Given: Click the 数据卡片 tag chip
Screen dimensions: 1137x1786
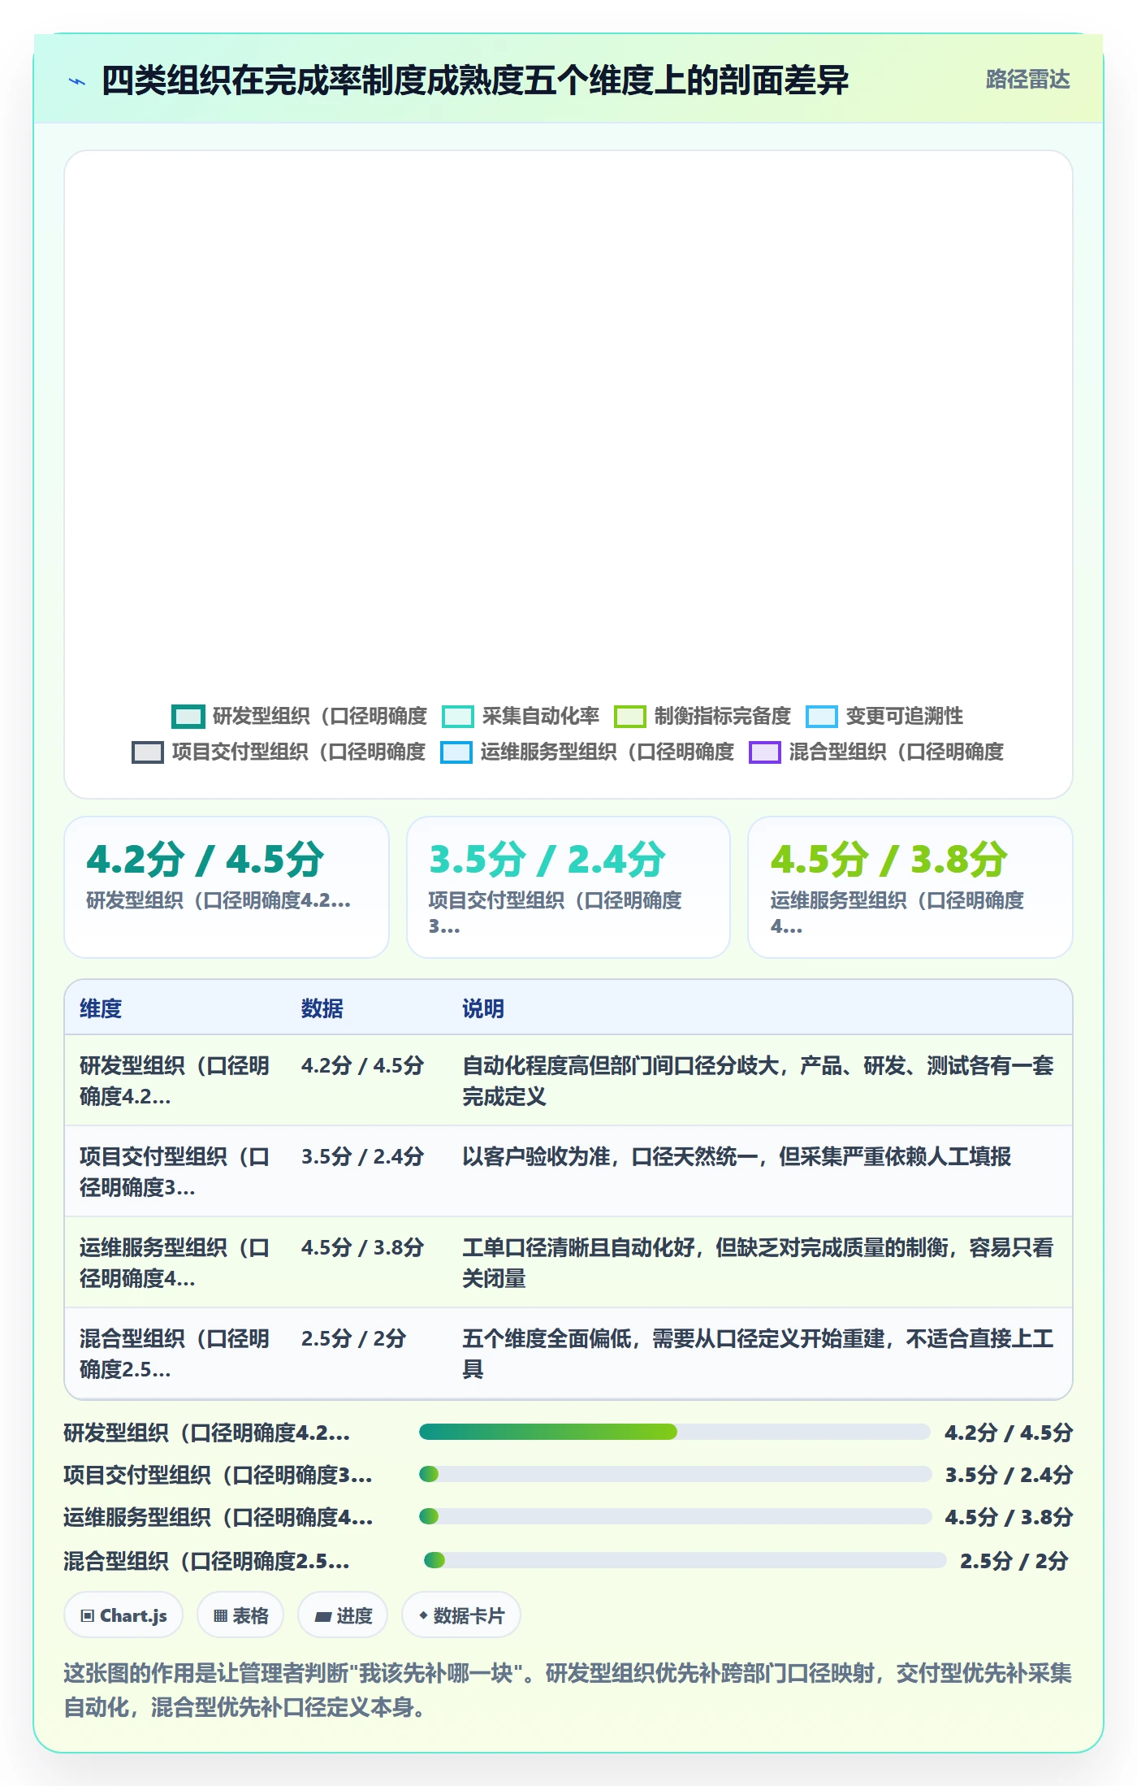Looking at the screenshot, I should (x=461, y=1615).
